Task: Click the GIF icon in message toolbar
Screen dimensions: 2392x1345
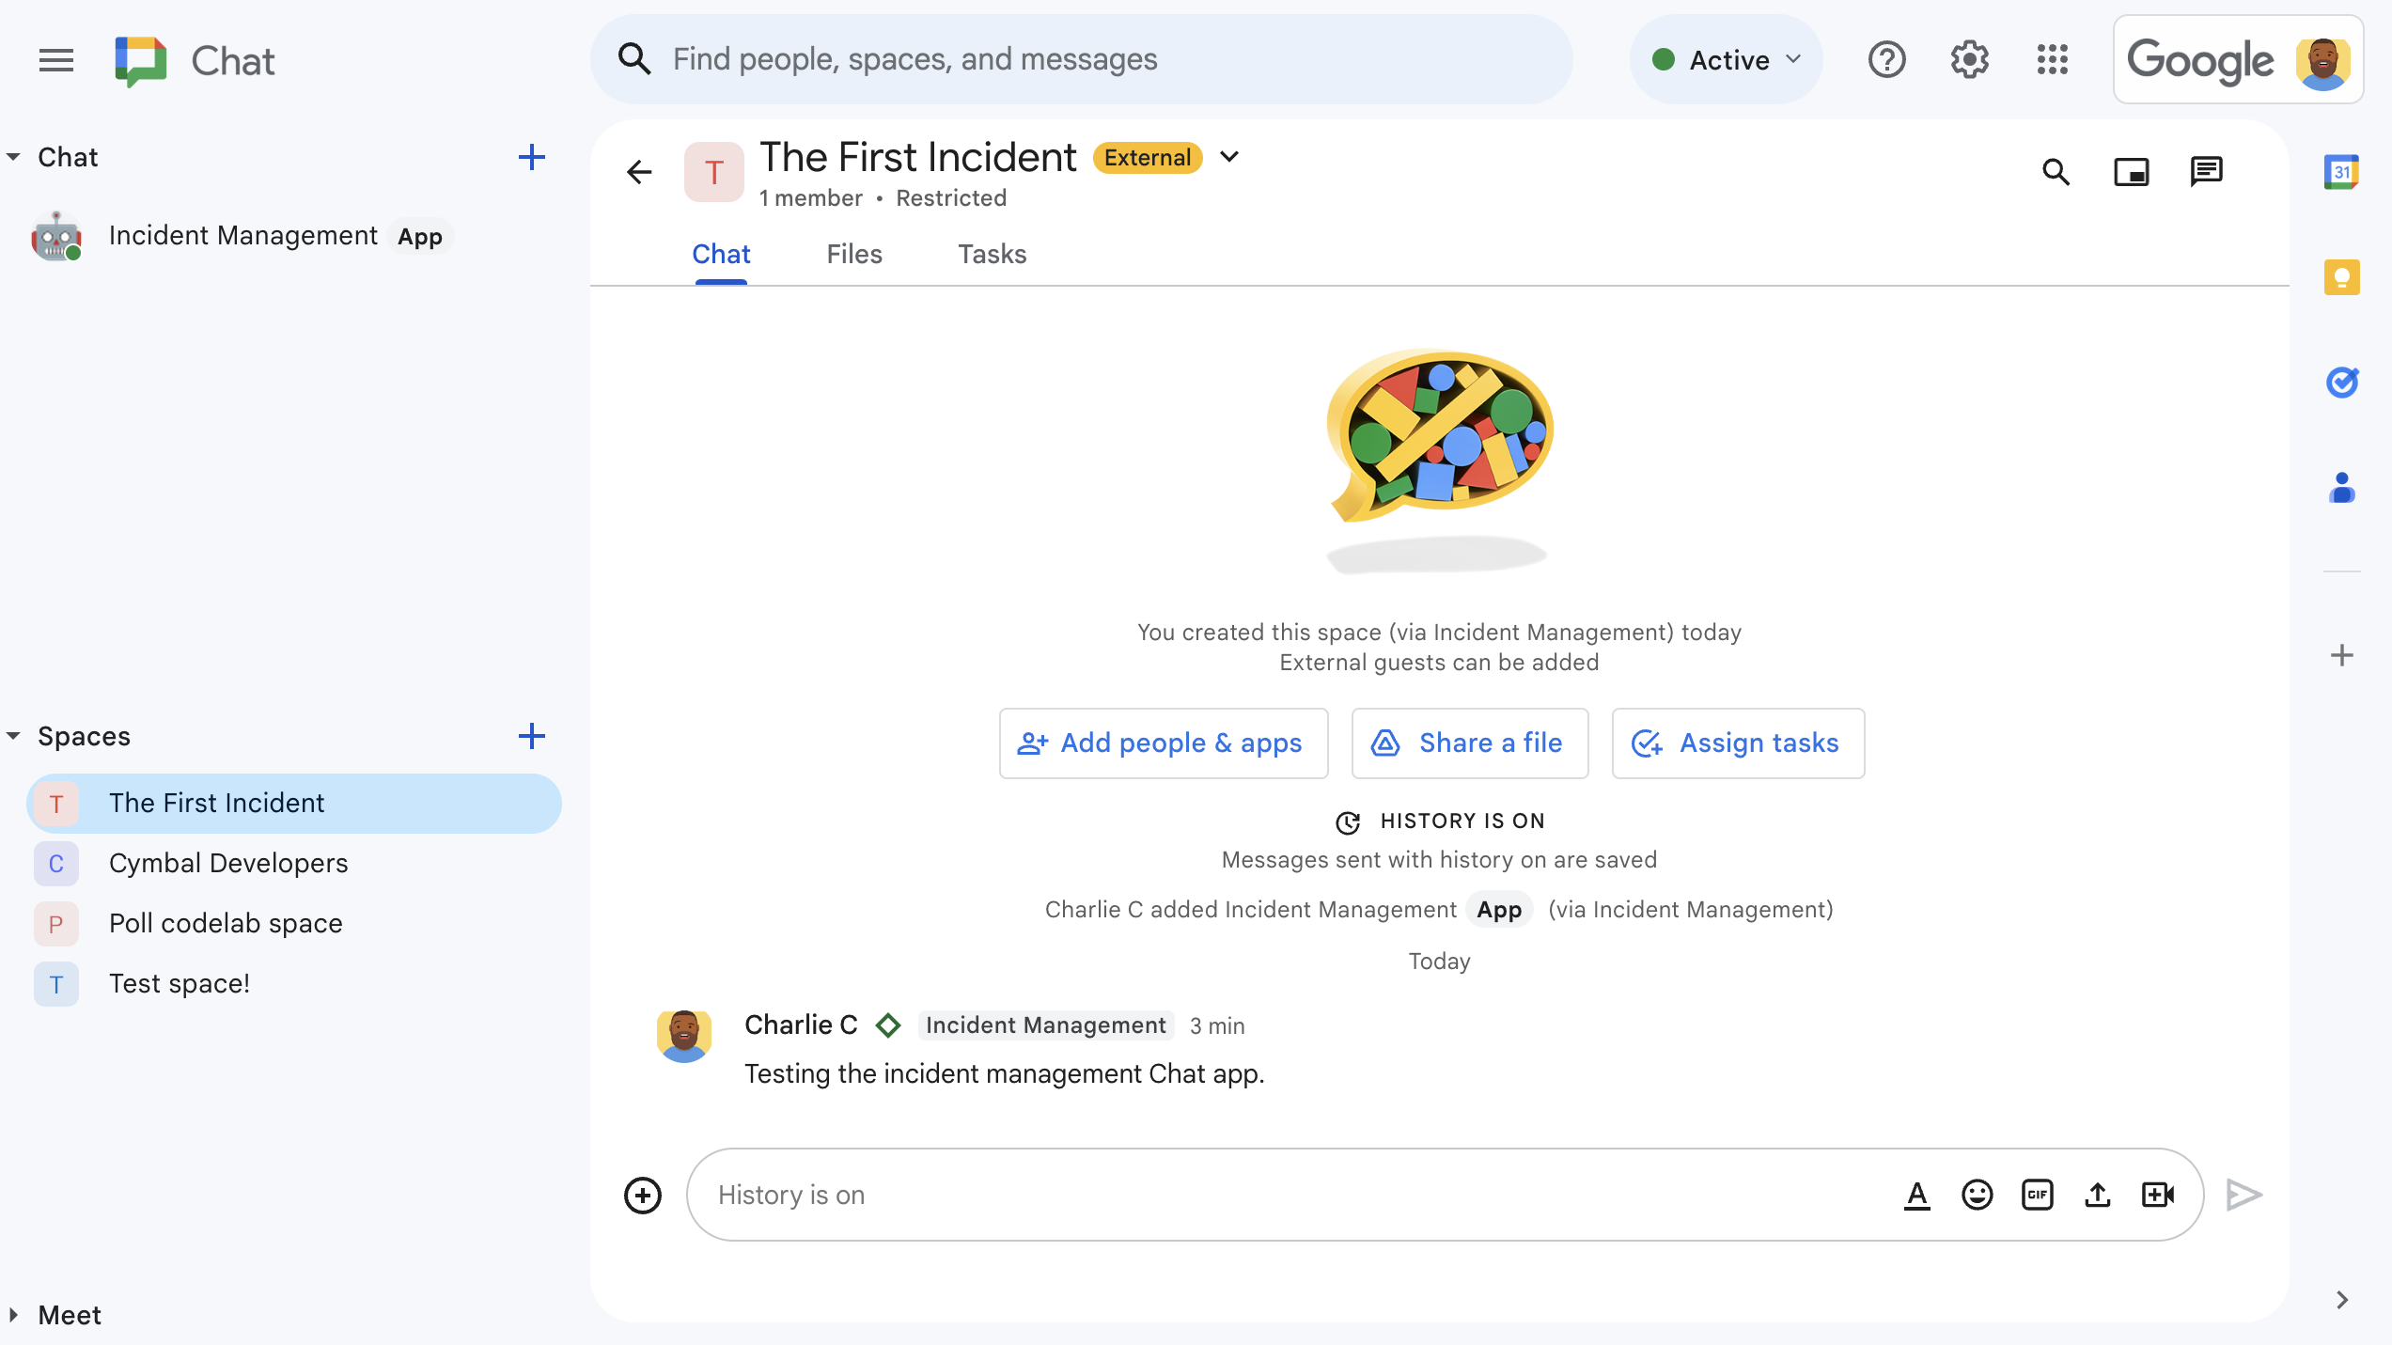Action: pyautogui.click(x=2036, y=1194)
